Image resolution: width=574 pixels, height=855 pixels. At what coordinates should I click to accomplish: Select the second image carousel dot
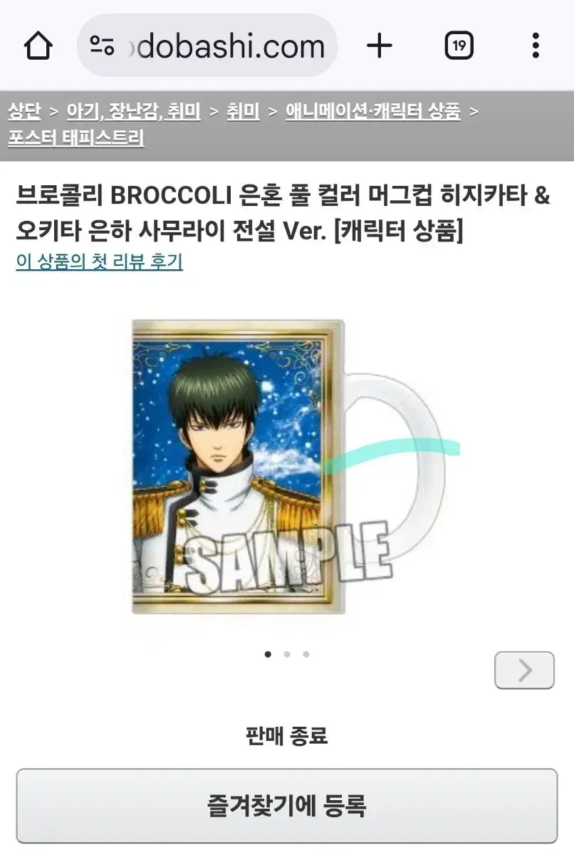(287, 654)
